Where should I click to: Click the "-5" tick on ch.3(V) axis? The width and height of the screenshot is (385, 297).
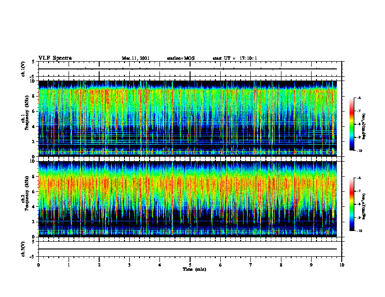pos(33,257)
